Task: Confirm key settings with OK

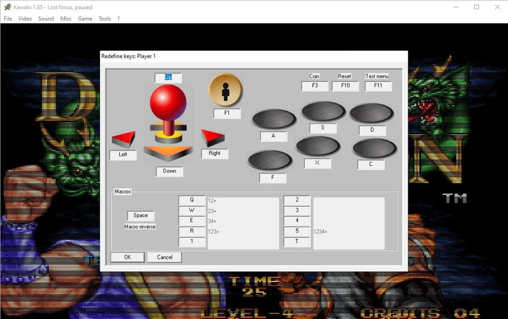Action: 127,257
